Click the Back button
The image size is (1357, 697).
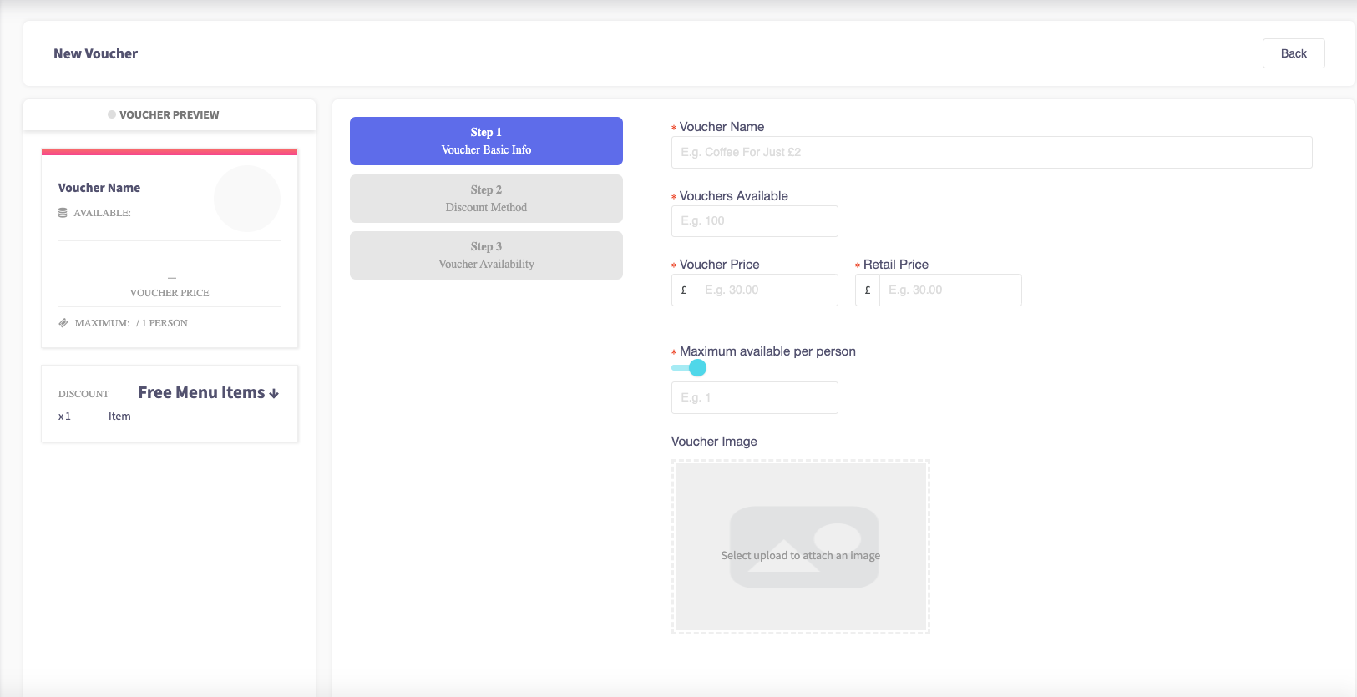(x=1294, y=53)
